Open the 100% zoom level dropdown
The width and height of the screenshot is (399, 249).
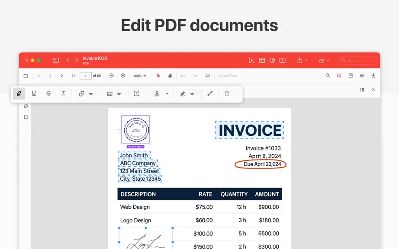(140, 76)
